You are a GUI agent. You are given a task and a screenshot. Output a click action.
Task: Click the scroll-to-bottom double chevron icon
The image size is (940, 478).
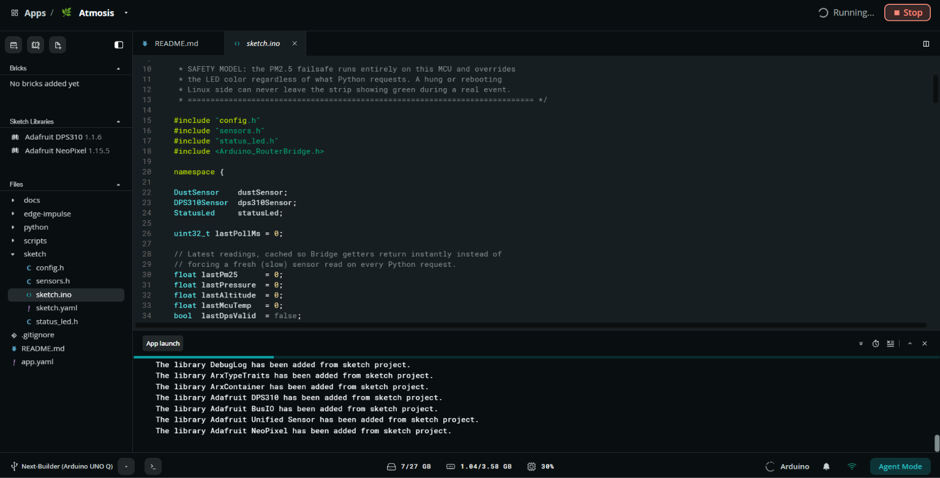click(x=861, y=343)
